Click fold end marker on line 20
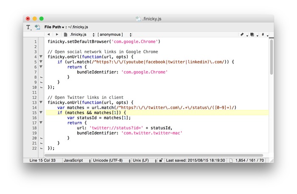 click(x=41, y=138)
